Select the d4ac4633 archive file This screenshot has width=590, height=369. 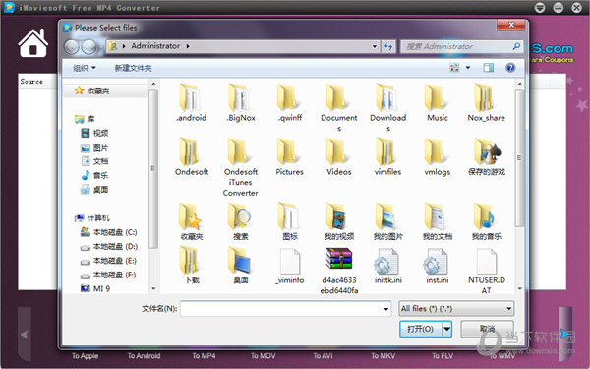[x=338, y=271]
